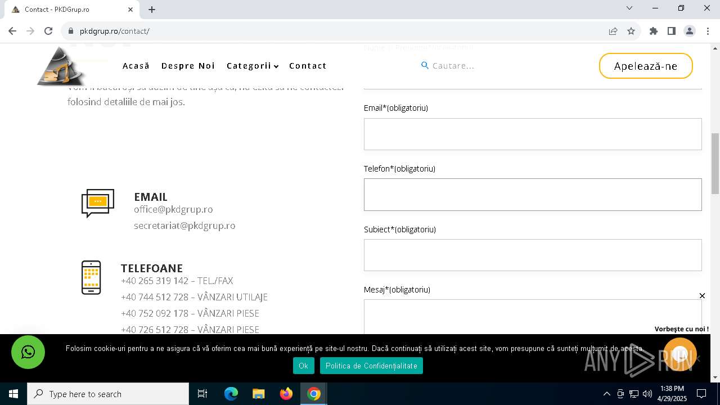
Task: Accept cookies with Ok button
Action: click(303, 366)
